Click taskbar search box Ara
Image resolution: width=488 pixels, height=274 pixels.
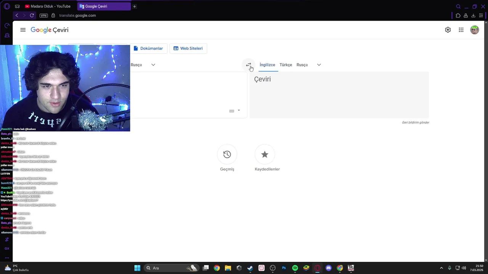pos(172,268)
